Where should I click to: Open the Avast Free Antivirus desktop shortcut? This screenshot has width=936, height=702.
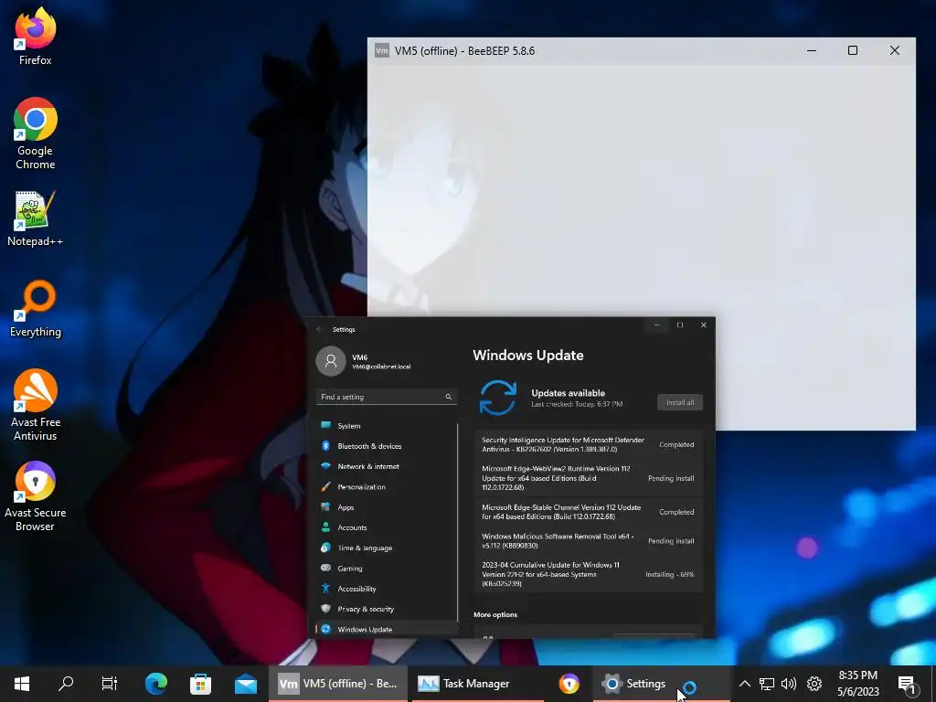pyautogui.click(x=36, y=405)
